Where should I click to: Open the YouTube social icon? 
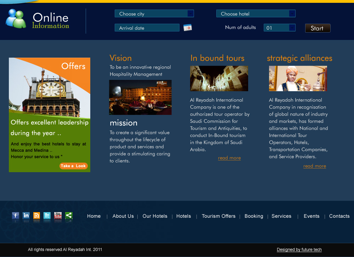58,216
